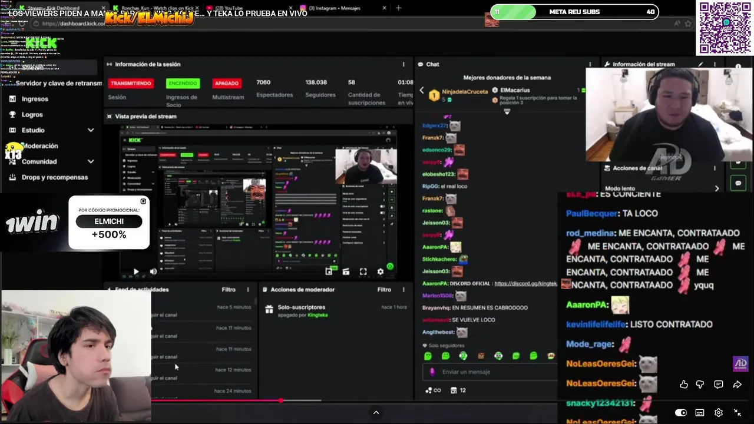Mute the Kick stream preview volume

pyautogui.click(x=153, y=271)
